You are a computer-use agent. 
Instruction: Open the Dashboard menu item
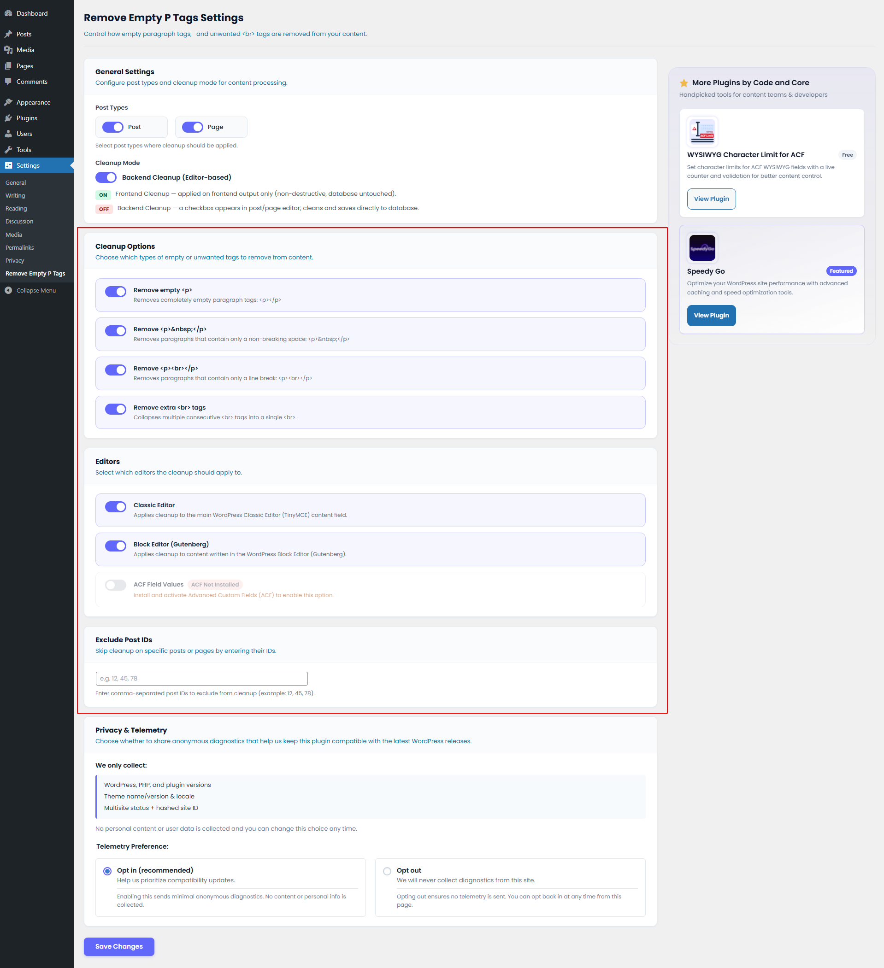pos(37,13)
